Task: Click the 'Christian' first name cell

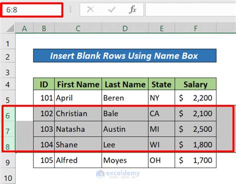Action: pos(78,113)
